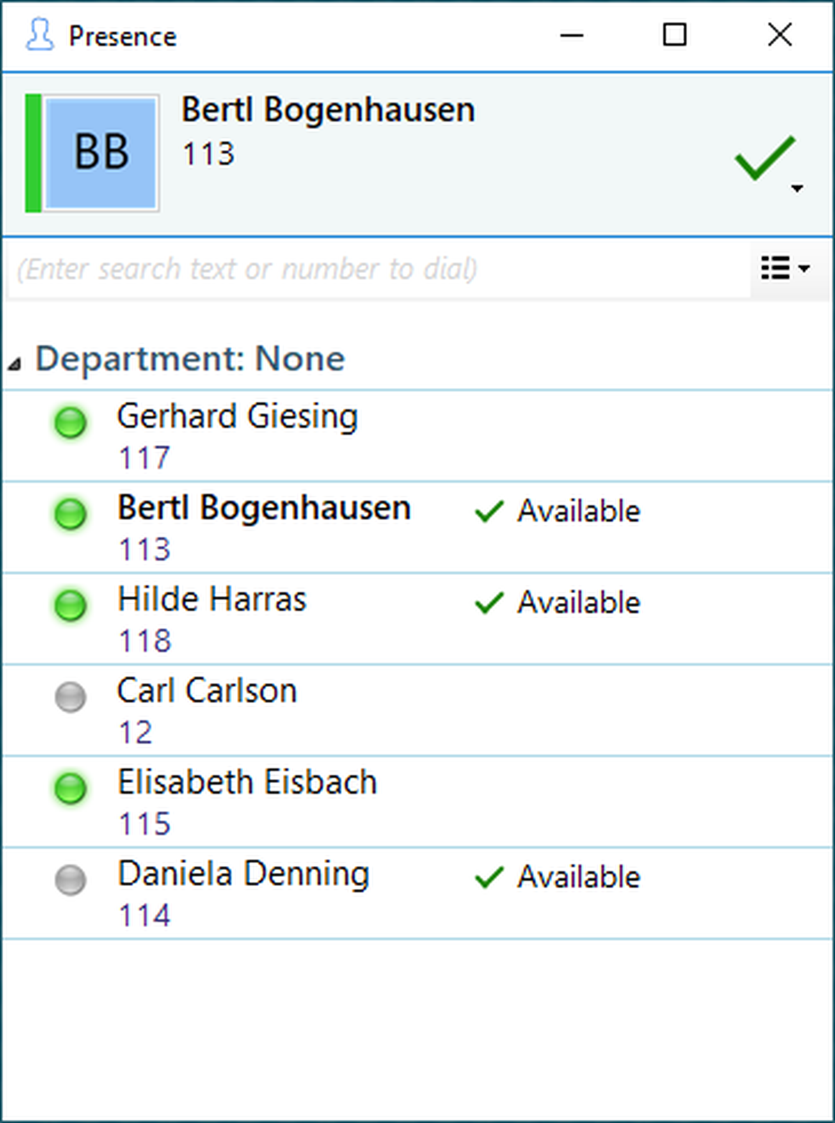Open the list view options dropdown
Screen dimensions: 835x1123
point(784,268)
